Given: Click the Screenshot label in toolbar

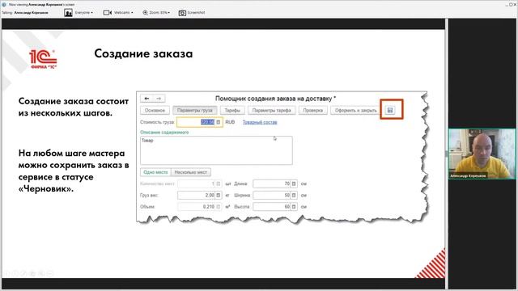Looking at the screenshot, I should tap(196, 13).
